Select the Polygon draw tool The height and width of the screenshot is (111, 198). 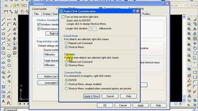tap(3, 34)
